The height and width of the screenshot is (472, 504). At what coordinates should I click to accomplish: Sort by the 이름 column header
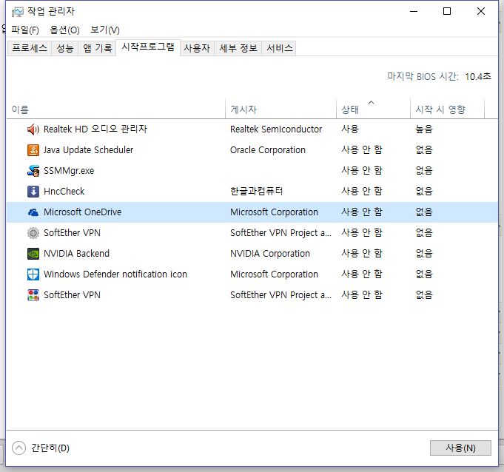pyautogui.click(x=116, y=109)
